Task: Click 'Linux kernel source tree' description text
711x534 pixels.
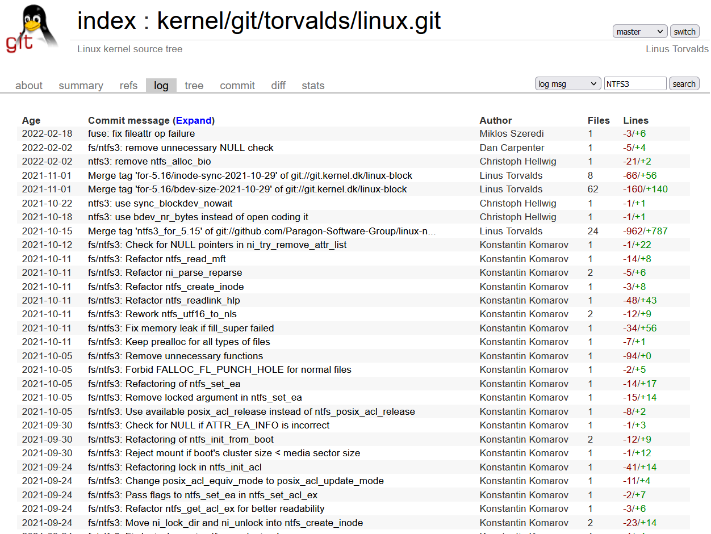Action: pyautogui.click(x=130, y=49)
